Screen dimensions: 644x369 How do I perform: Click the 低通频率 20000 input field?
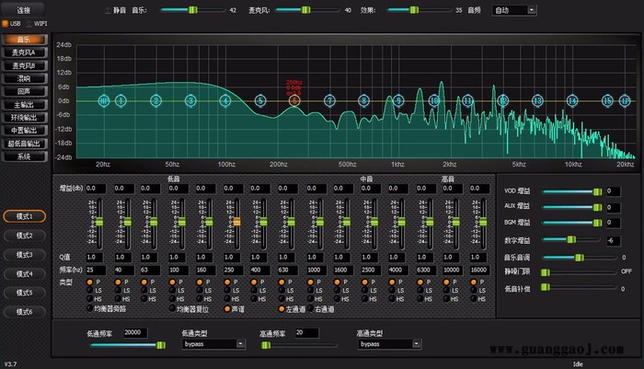[x=135, y=332]
